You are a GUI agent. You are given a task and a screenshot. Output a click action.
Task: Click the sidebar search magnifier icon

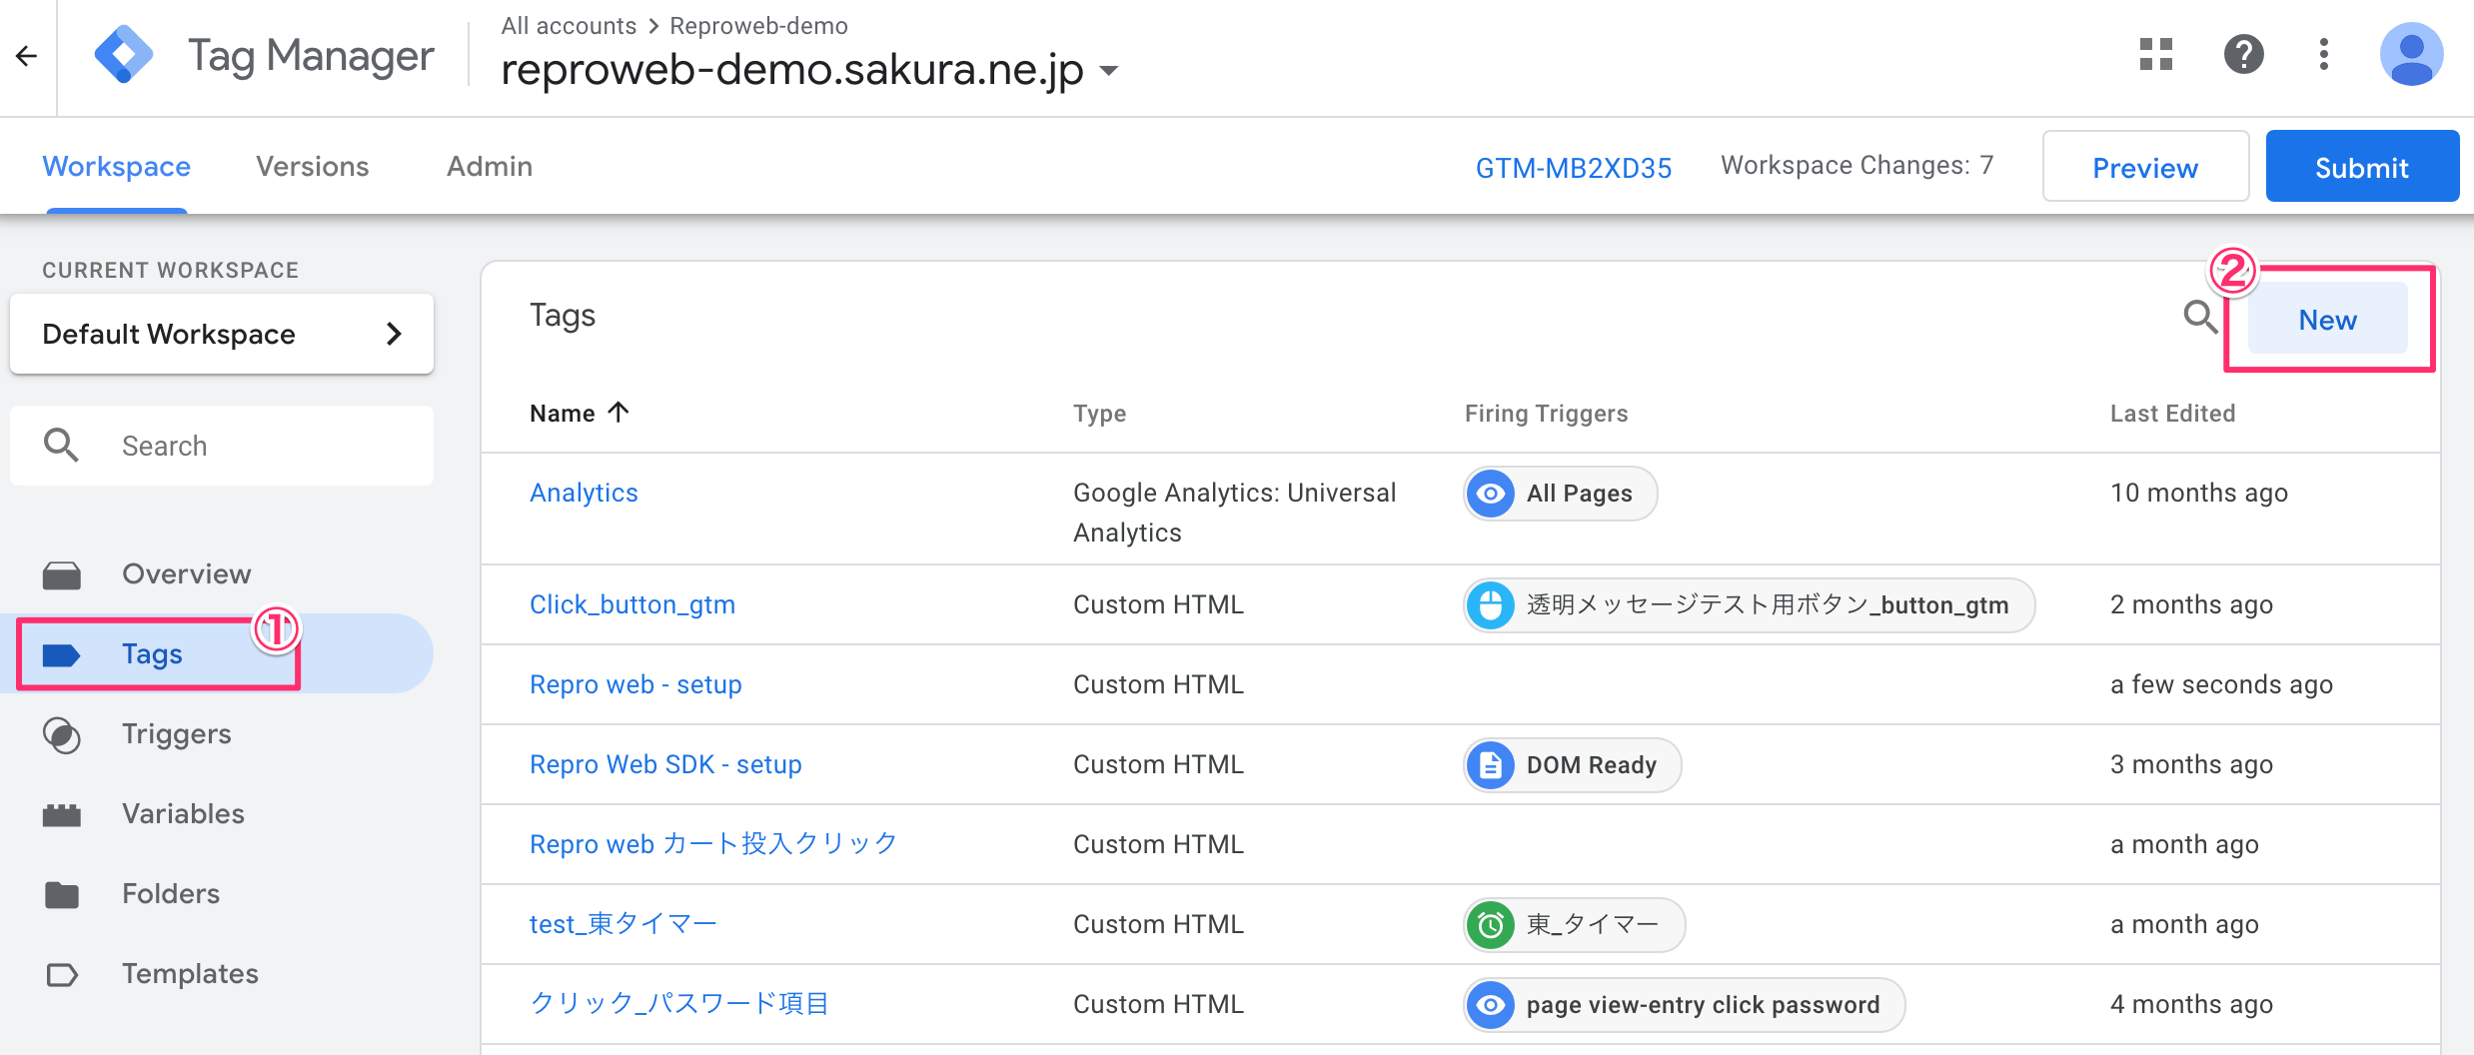click(61, 446)
